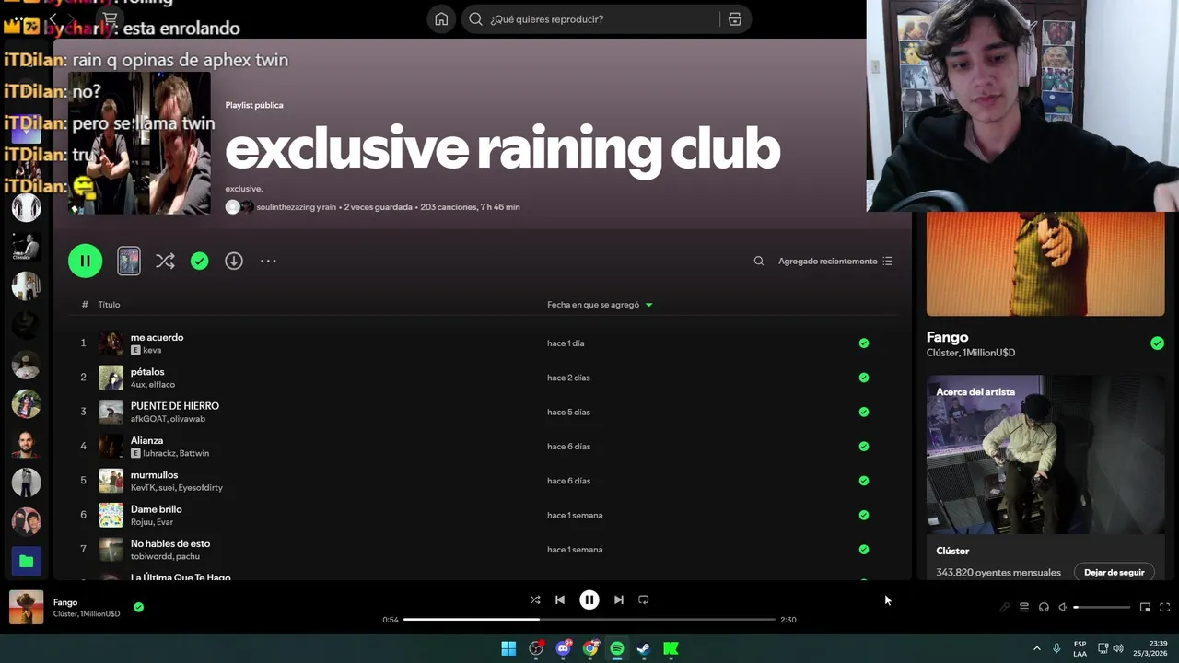Expand the system tray hidden icons chevron
The image size is (1179, 663).
click(1037, 648)
